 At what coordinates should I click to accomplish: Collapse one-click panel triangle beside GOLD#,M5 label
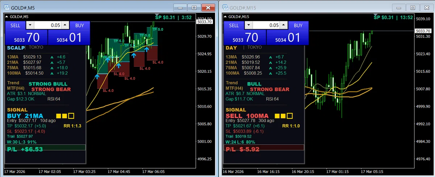tap(7, 17)
